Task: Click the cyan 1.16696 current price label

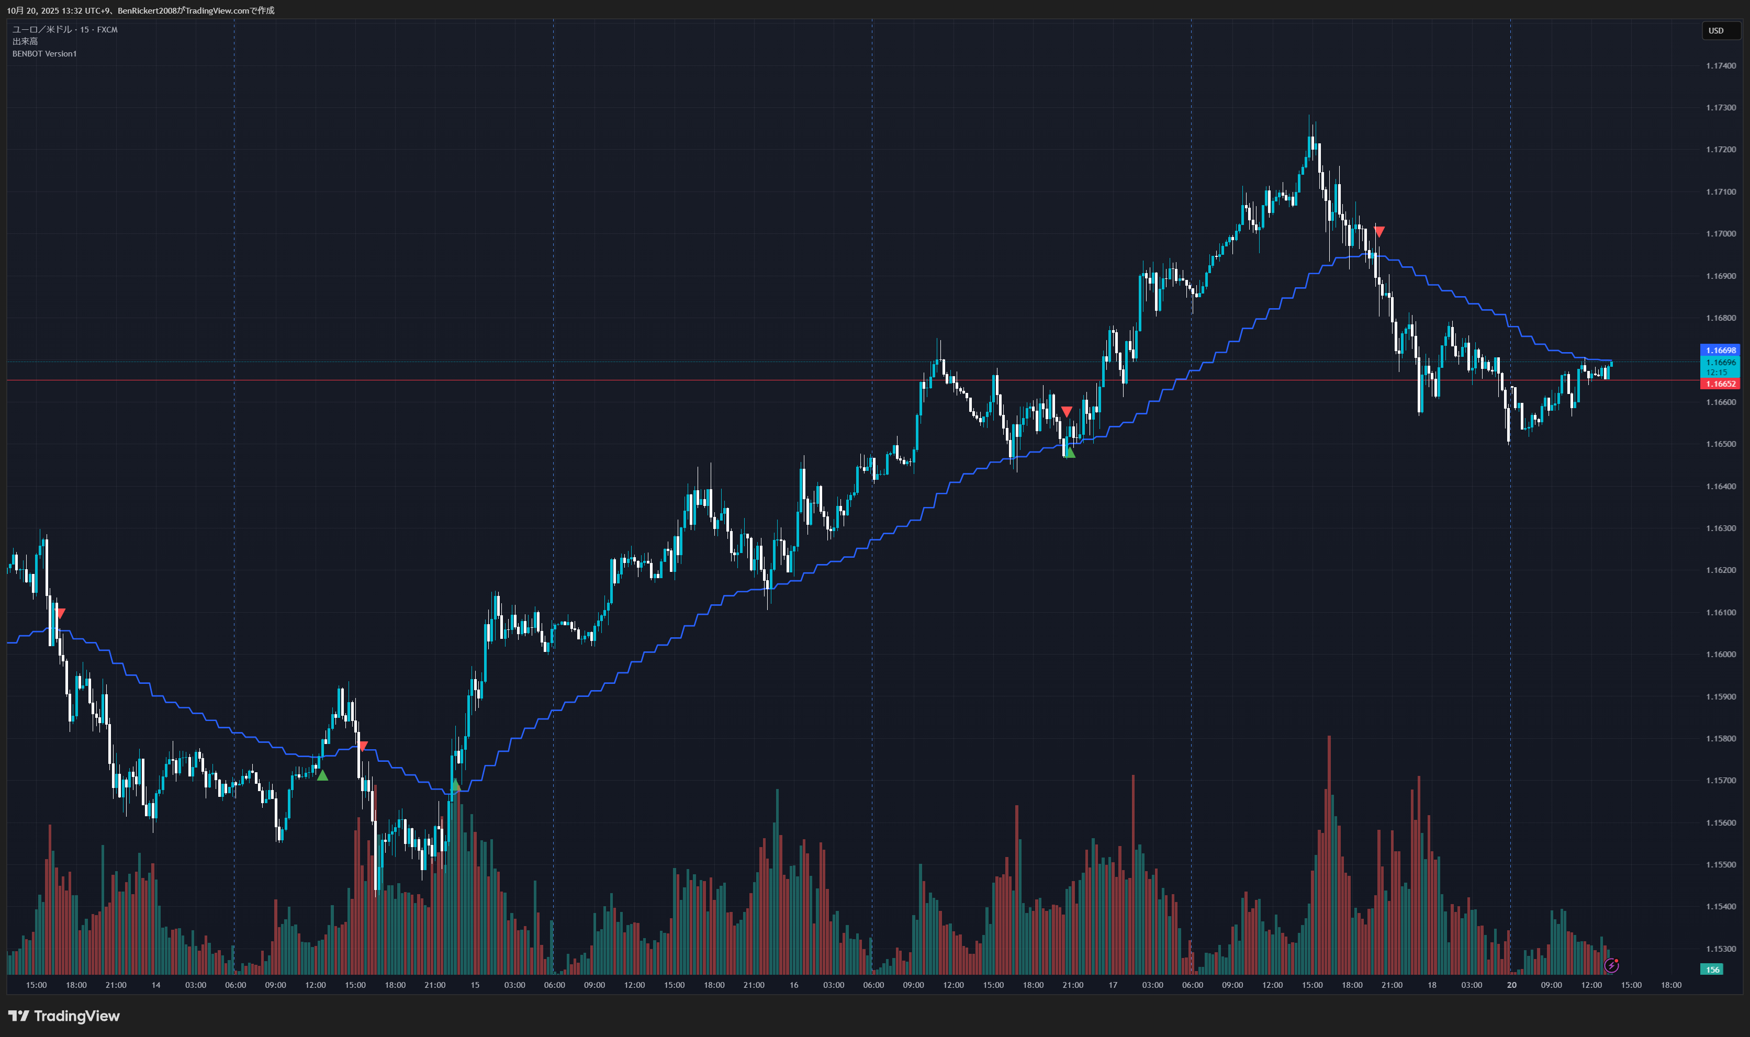Action: (x=1720, y=363)
